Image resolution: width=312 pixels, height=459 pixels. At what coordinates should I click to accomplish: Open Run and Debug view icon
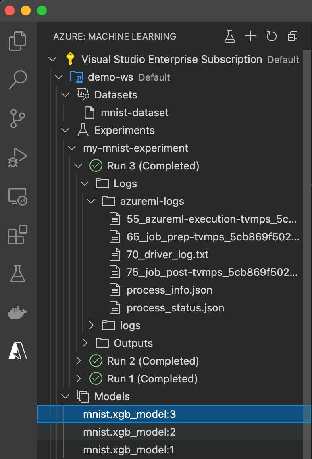18,157
